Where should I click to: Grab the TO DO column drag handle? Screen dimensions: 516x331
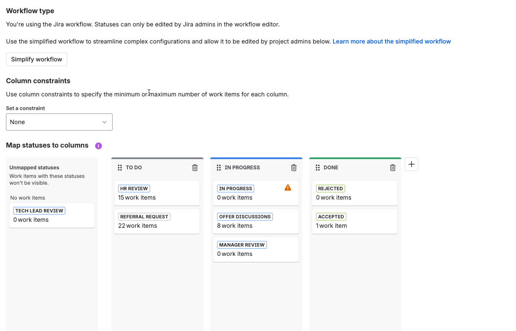120,168
